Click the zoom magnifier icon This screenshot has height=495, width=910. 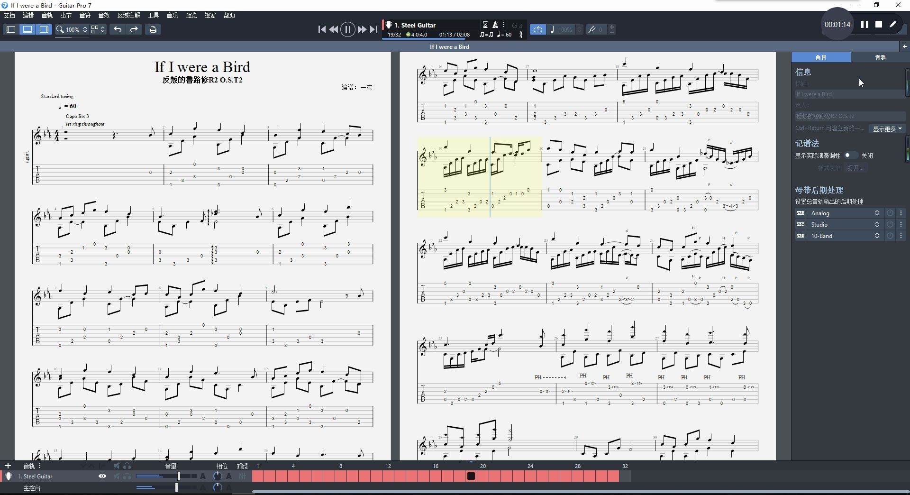tap(60, 29)
